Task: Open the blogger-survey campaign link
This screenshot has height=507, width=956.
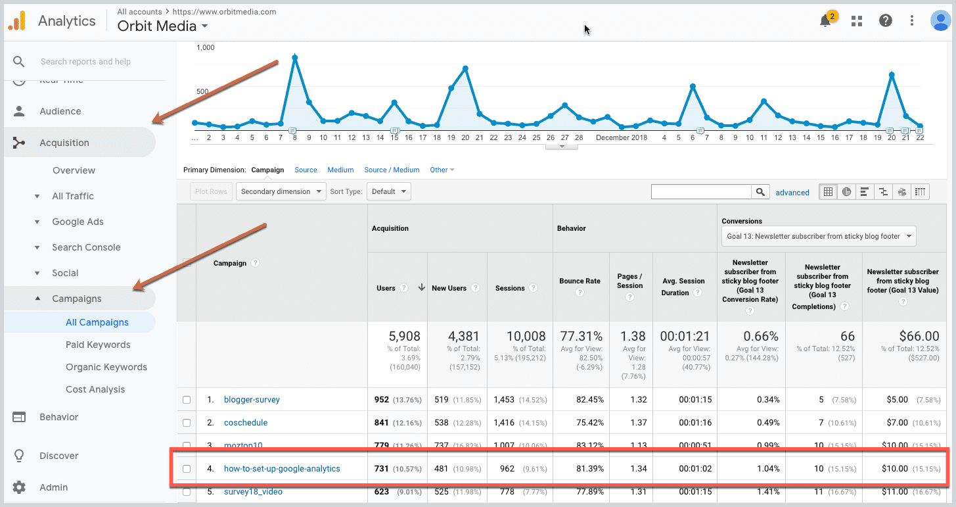Action: (x=252, y=400)
